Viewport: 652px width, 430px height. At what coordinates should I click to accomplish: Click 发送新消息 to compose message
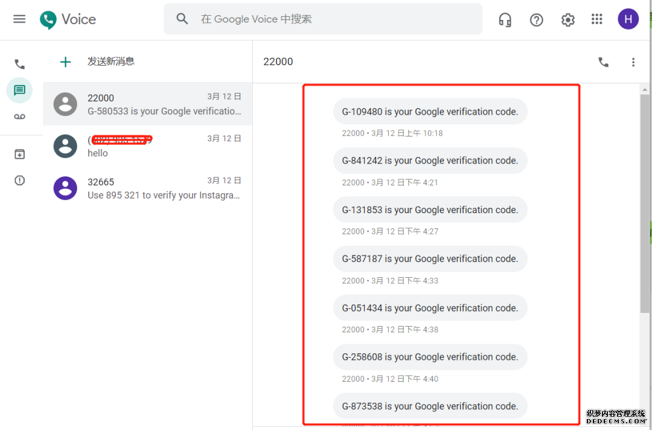pos(111,62)
